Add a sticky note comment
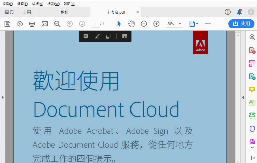257x163 pixels. [x=86, y=37]
